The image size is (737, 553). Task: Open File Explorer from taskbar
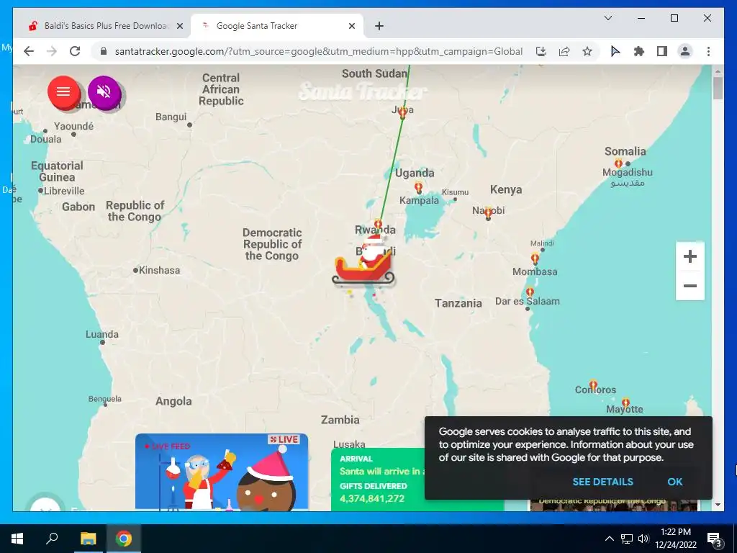[88, 539]
